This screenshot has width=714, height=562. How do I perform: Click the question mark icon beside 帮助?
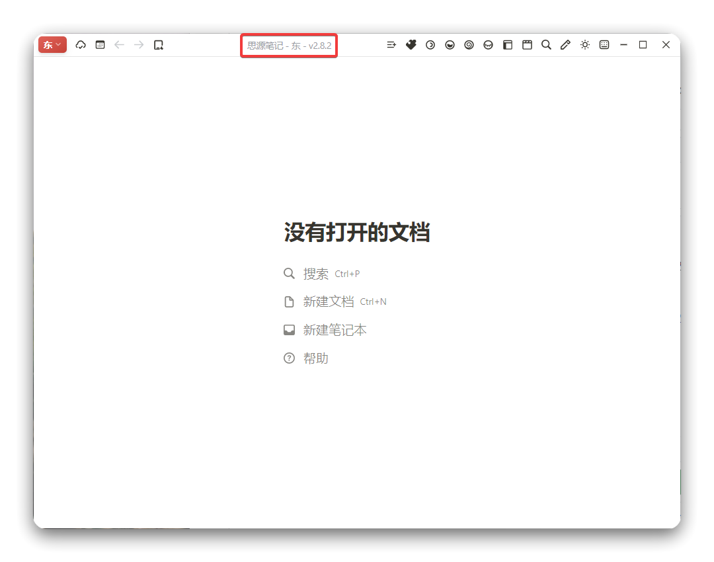[289, 358]
